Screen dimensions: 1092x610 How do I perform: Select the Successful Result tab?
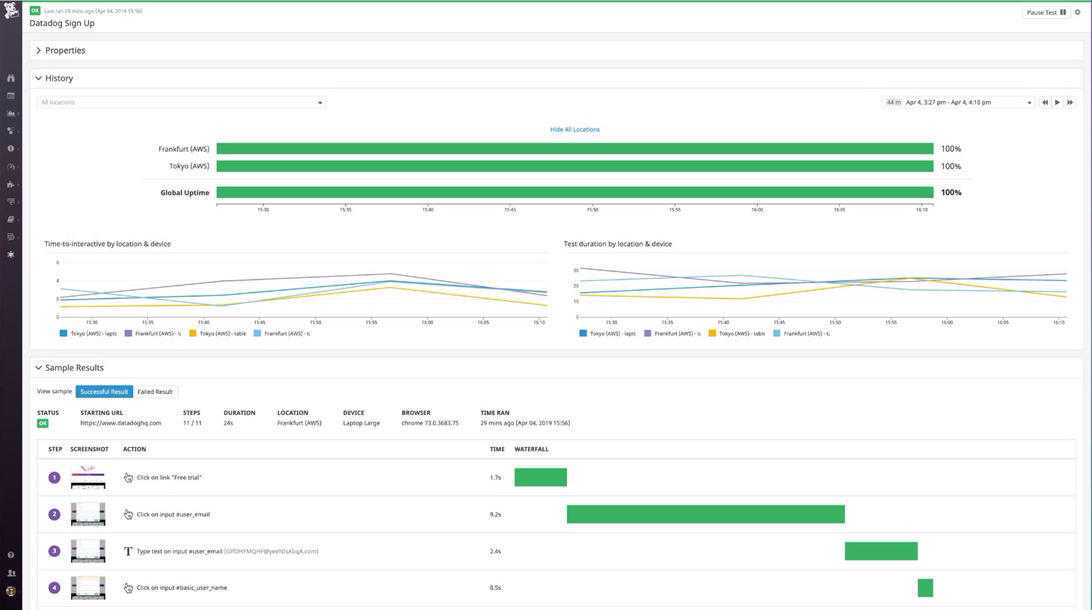104,391
